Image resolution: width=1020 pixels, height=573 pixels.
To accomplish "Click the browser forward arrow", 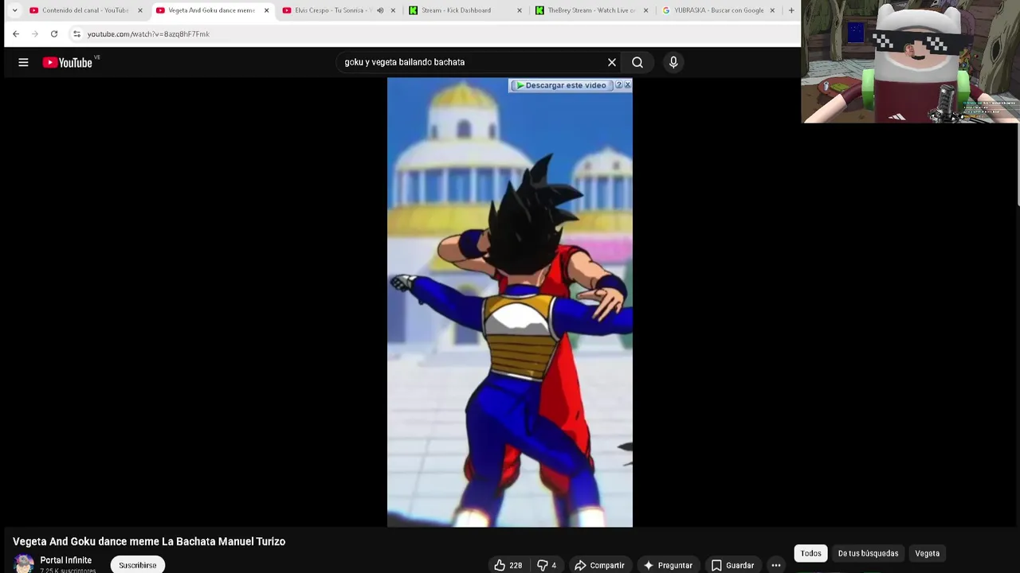I will tap(34, 34).
